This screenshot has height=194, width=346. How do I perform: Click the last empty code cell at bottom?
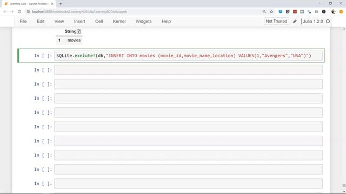point(188,184)
